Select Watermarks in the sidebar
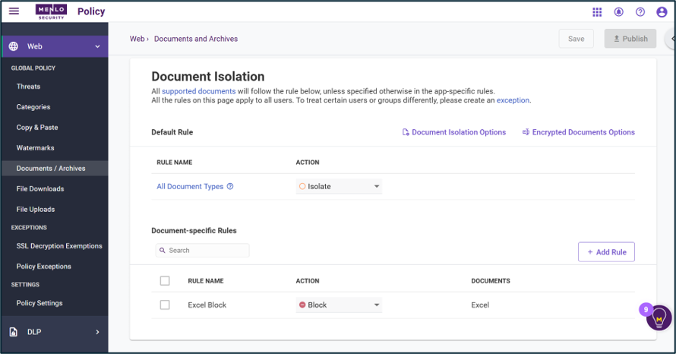The image size is (676, 354). click(x=36, y=148)
